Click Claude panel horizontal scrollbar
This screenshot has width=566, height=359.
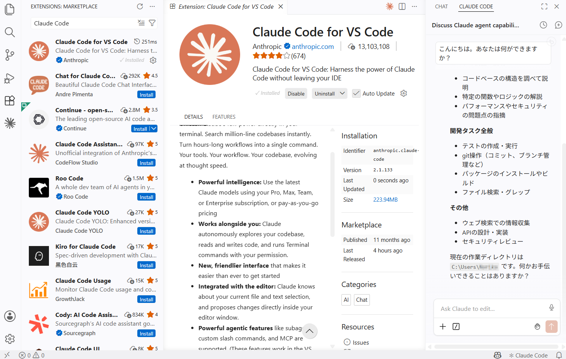[496, 346]
